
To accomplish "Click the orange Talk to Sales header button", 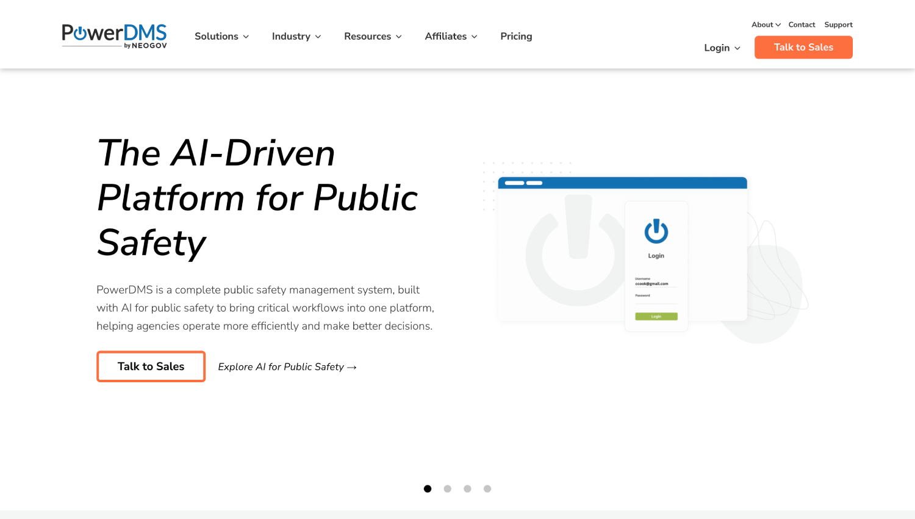I will (x=803, y=48).
